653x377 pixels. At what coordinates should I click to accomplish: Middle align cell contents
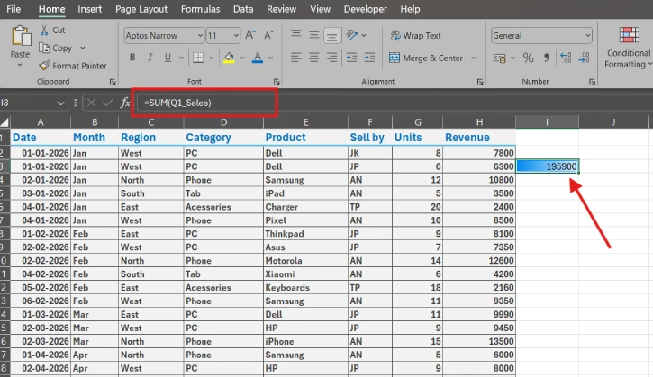tap(314, 35)
